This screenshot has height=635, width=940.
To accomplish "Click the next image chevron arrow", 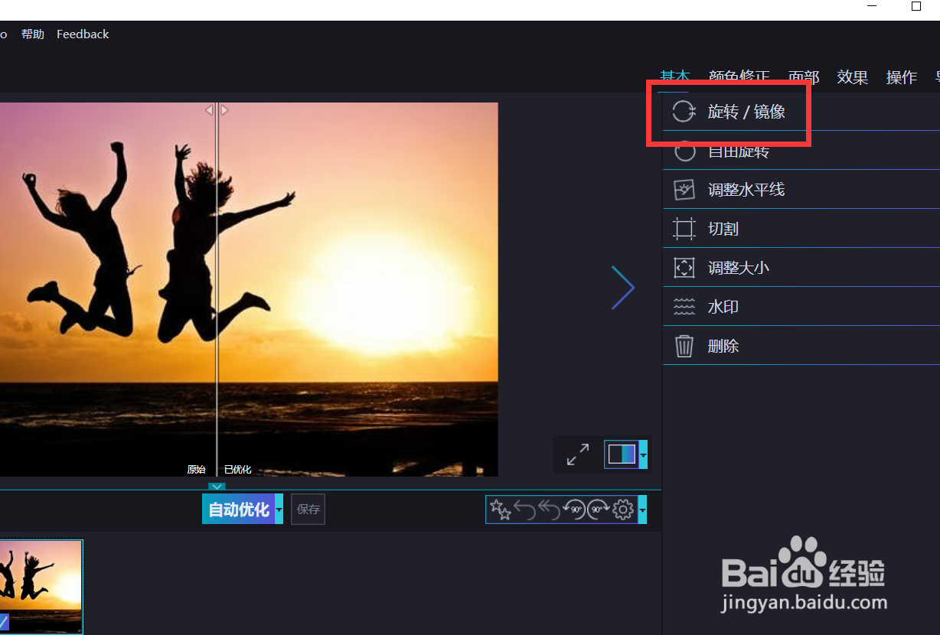I will [x=623, y=288].
